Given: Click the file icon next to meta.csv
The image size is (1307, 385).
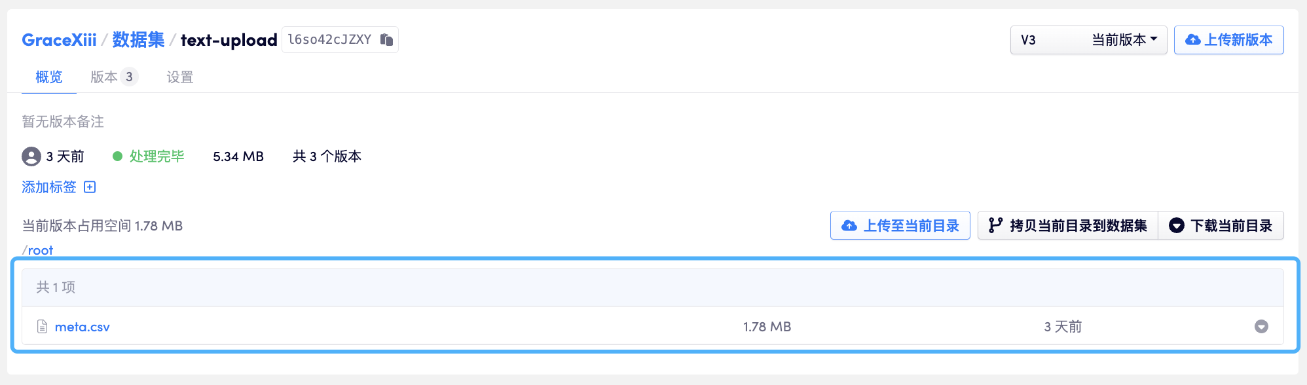Looking at the screenshot, I should [x=43, y=327].
